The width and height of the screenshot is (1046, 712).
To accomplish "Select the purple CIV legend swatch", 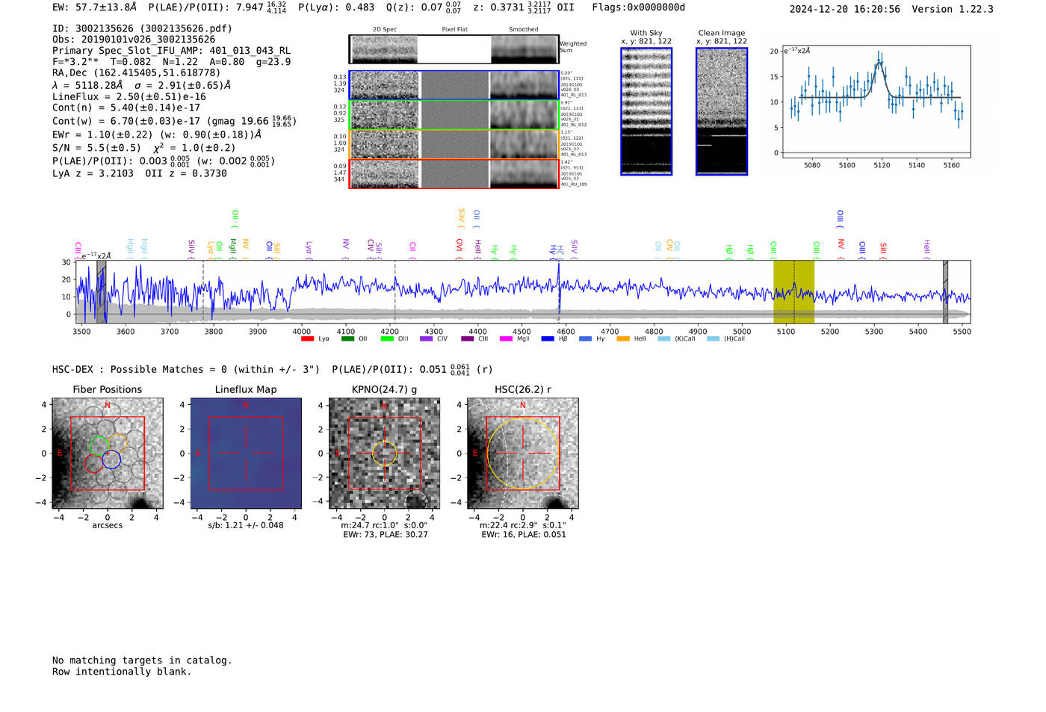I will (x=427, y=339).
